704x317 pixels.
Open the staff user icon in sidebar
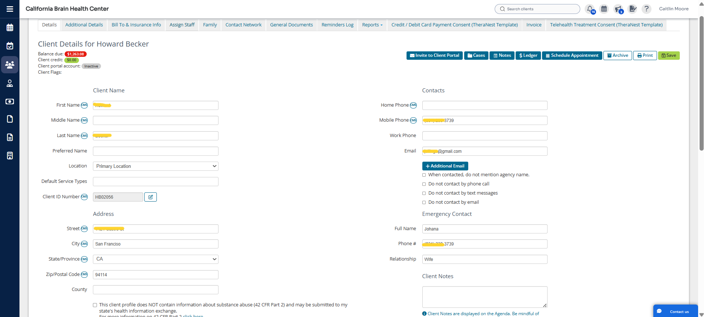click(10, 84)
